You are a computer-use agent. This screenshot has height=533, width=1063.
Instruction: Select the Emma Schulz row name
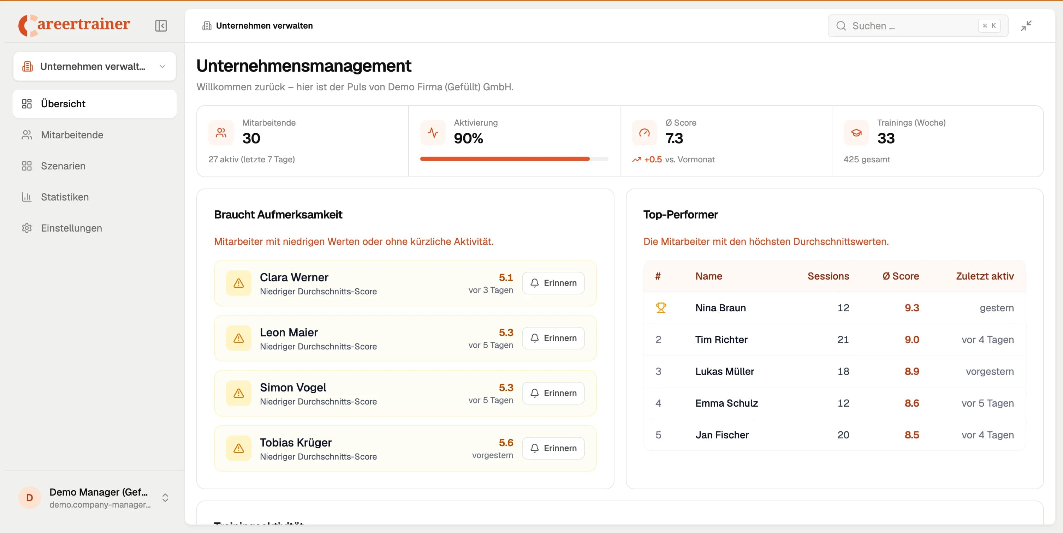[x=726, y=403]
